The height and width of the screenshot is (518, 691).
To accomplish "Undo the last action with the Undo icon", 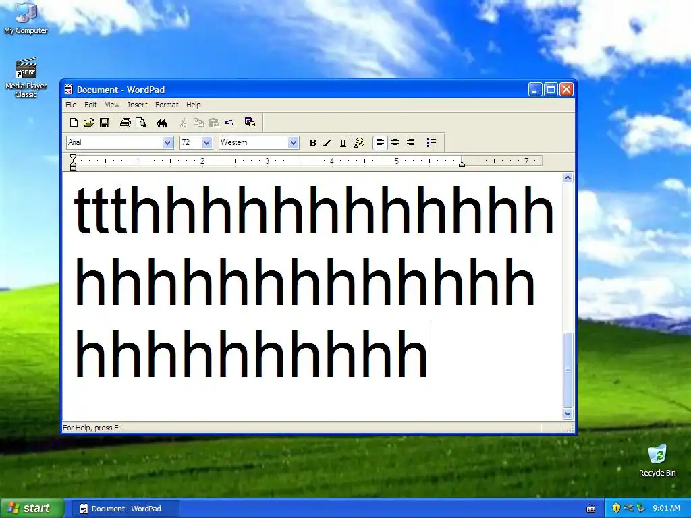I will click(x=229, y=123).
